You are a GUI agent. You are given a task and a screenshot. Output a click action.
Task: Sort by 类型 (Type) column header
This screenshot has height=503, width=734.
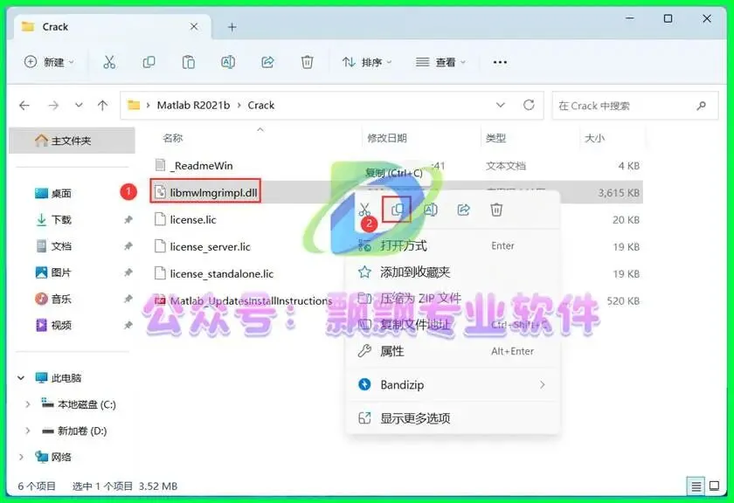[495, 138]
